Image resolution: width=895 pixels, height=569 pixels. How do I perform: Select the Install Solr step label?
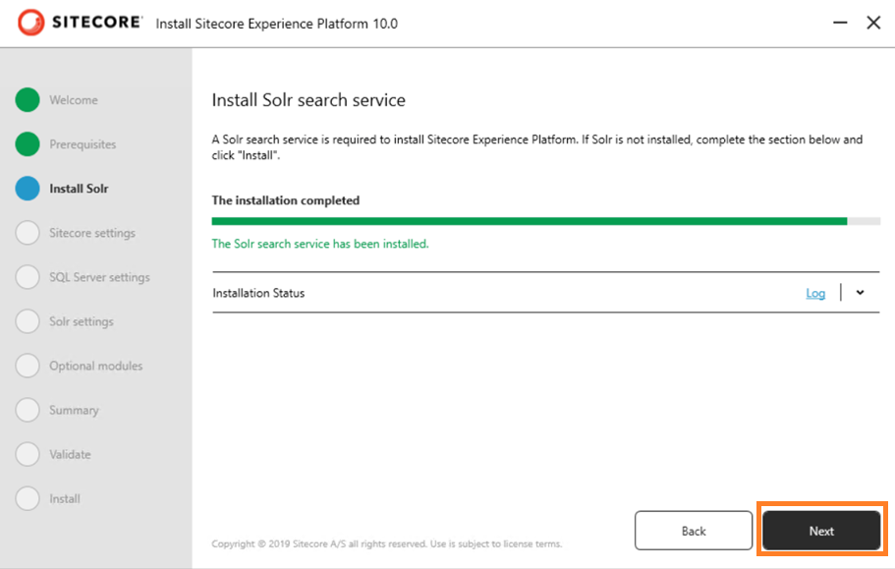coord(79,189)
